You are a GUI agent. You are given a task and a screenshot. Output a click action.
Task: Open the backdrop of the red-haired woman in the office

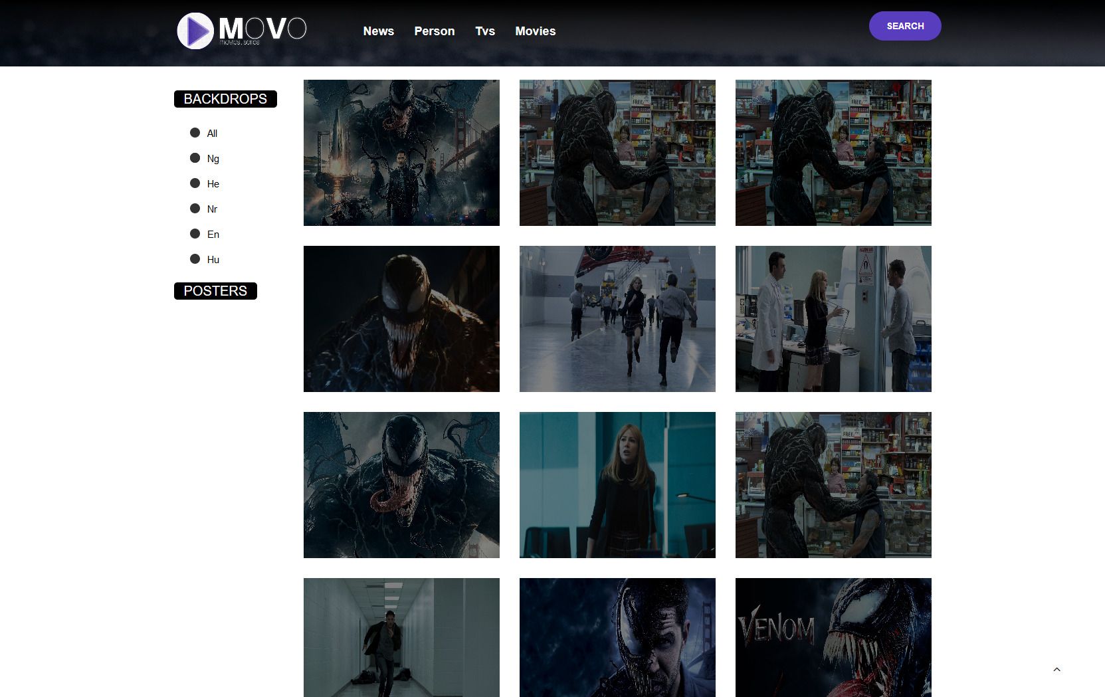[x=617, y=485]
